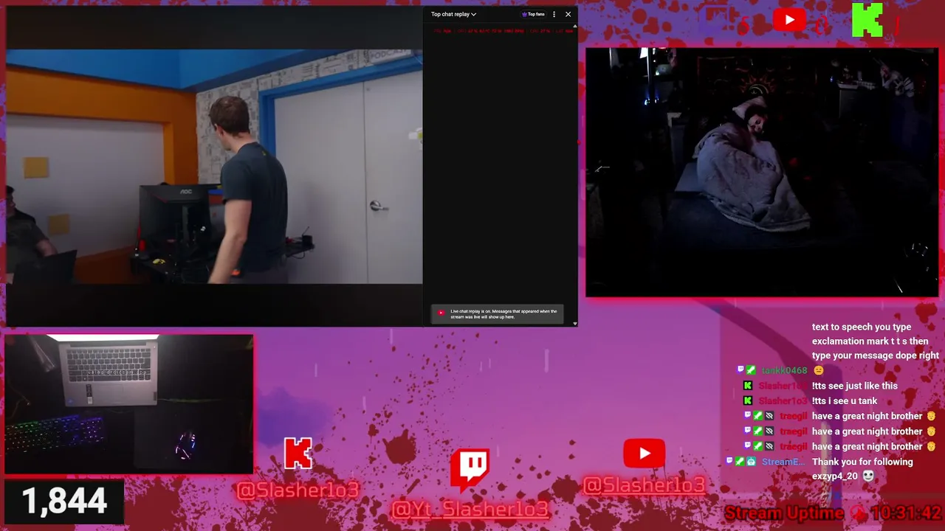Viewport: 945px width, 531px height.
Task: Select the keyboard and mouse camera feed
Action: 129,404
